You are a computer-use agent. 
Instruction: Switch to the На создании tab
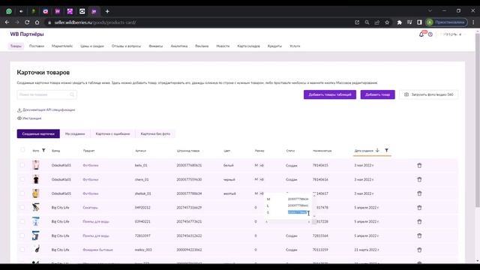click(x=75, y=133)
